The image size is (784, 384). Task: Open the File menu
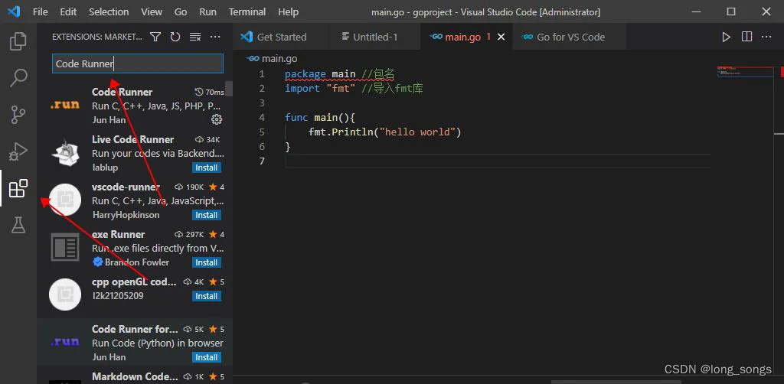click(40, 11)
